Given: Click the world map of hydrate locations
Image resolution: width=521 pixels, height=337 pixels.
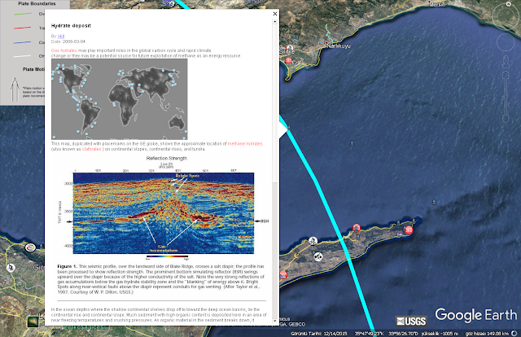Looking at the screenshot, I should [120, 99].
